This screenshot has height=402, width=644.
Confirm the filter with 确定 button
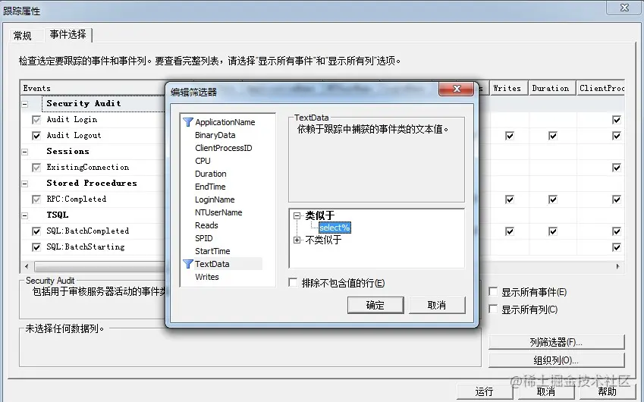(375, 305)
